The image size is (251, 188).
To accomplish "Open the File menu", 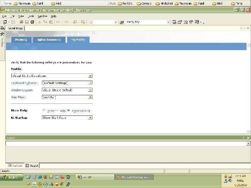I will (x=4, y=16).
